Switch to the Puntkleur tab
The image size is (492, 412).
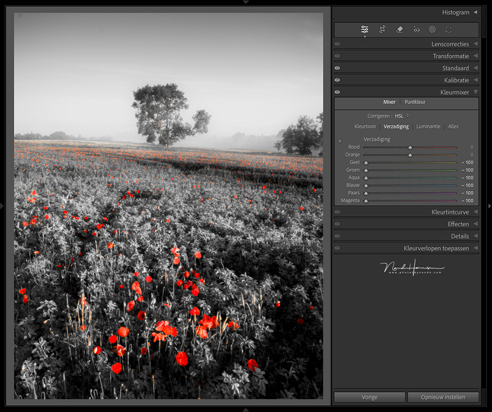tap(415, 102)
